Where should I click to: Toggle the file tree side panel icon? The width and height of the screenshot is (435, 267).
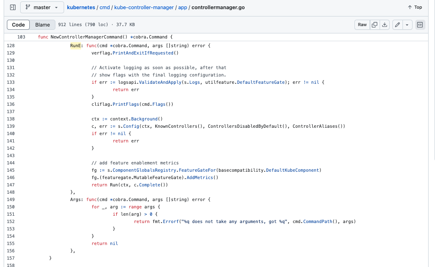point(13,7)
